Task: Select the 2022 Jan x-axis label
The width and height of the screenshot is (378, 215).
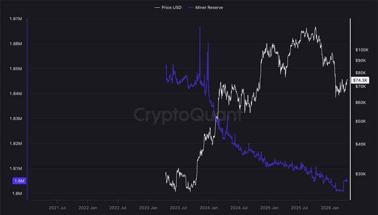Action: click(88, 208)
